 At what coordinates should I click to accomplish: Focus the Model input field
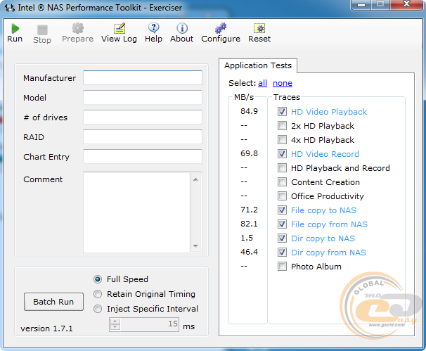pyautogui.click(x=143, y=97)
